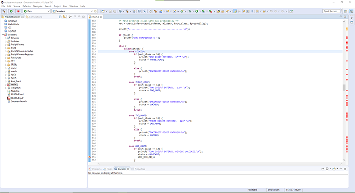Click the Debug bug toolbar icon
Viewport: 355px width, 193px height.
point(190,11)
